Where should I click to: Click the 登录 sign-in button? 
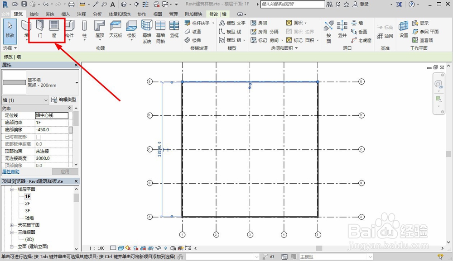click(x=361, y=4)
